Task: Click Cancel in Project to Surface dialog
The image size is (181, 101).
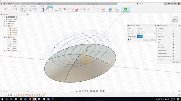Action: pyautogui.click(x=153, y=40)
